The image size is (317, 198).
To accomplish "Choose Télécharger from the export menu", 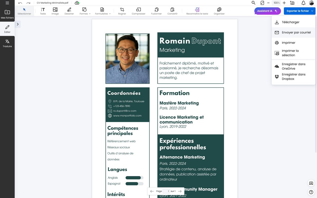I will pyautogui.click(x=293, y=22).
